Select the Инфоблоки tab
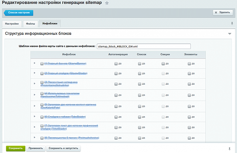 point(50,23)
